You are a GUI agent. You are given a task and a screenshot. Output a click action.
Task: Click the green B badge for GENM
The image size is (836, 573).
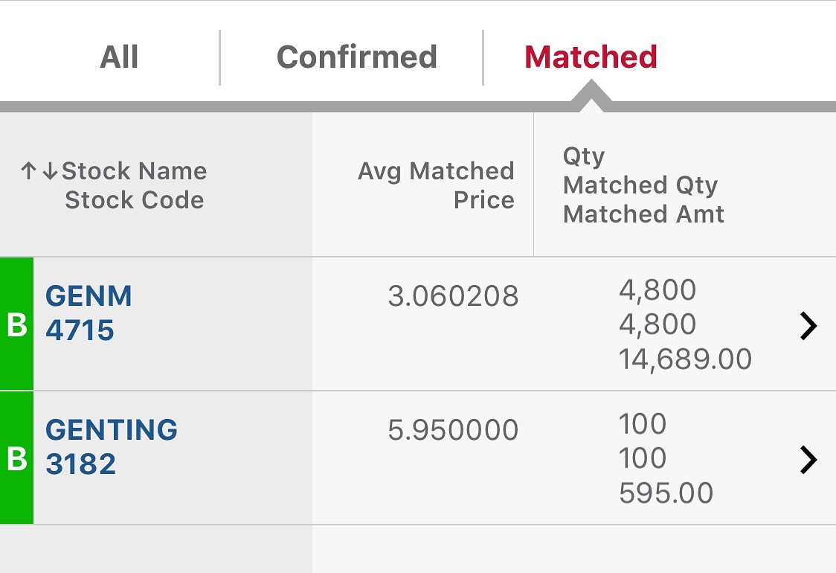tap(16, 324)
